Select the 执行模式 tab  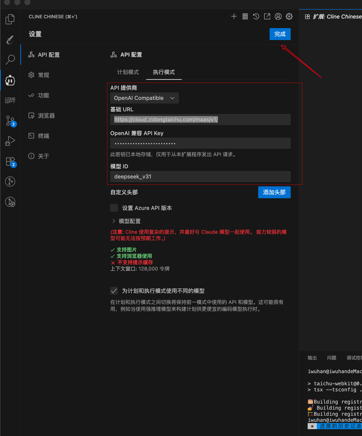click(x=164, y=72)
